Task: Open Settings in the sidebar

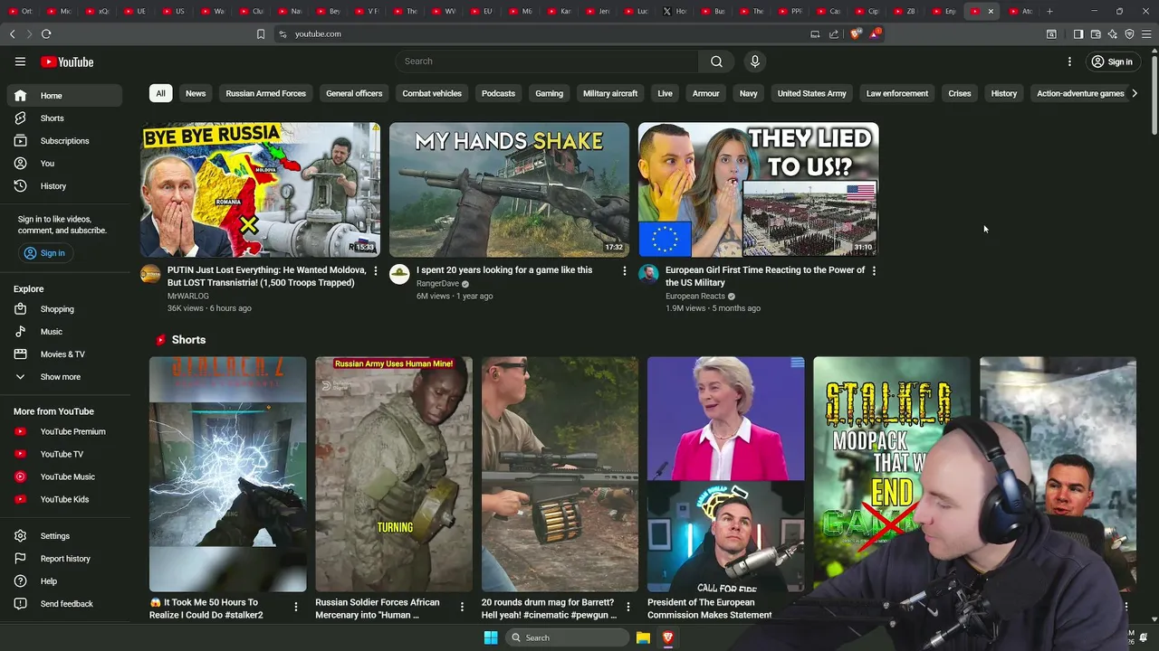Action: [64, 536]
